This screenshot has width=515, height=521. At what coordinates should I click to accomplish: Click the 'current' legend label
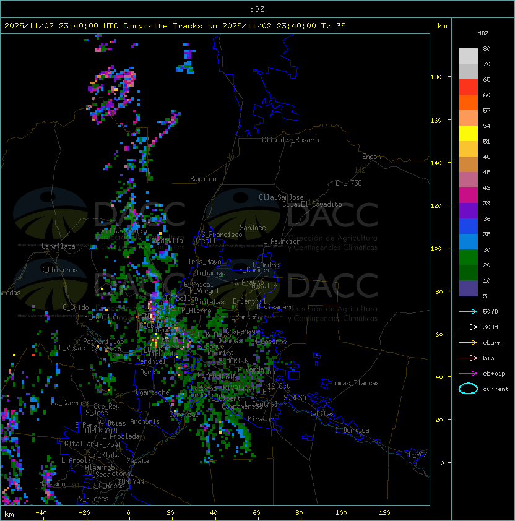(x=496, y=389)
